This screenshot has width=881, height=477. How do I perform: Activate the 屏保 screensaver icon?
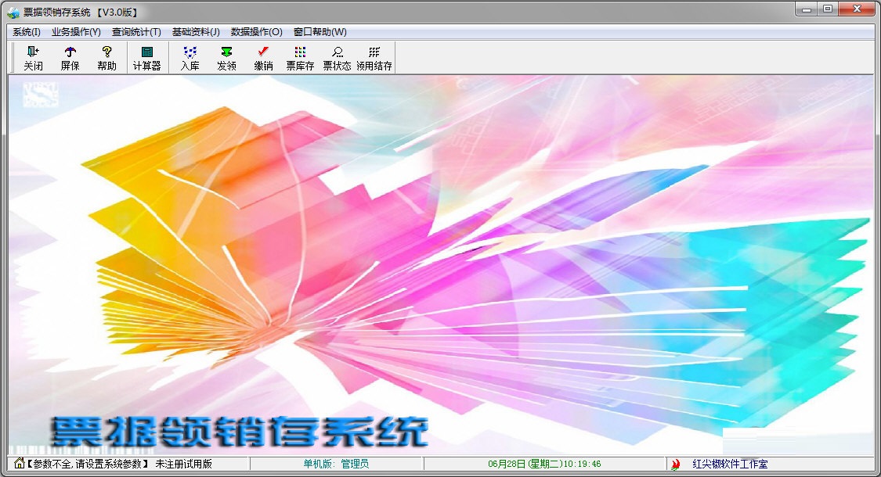[x=70, y=56]
